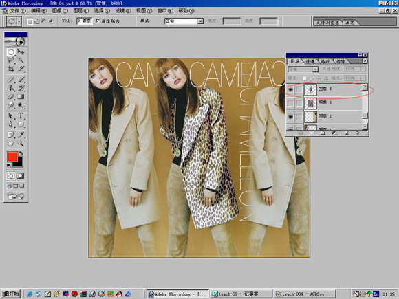Viewport: 399px width, 299px height.
Task: Open the Filter menu
Action: click(123, 11)
